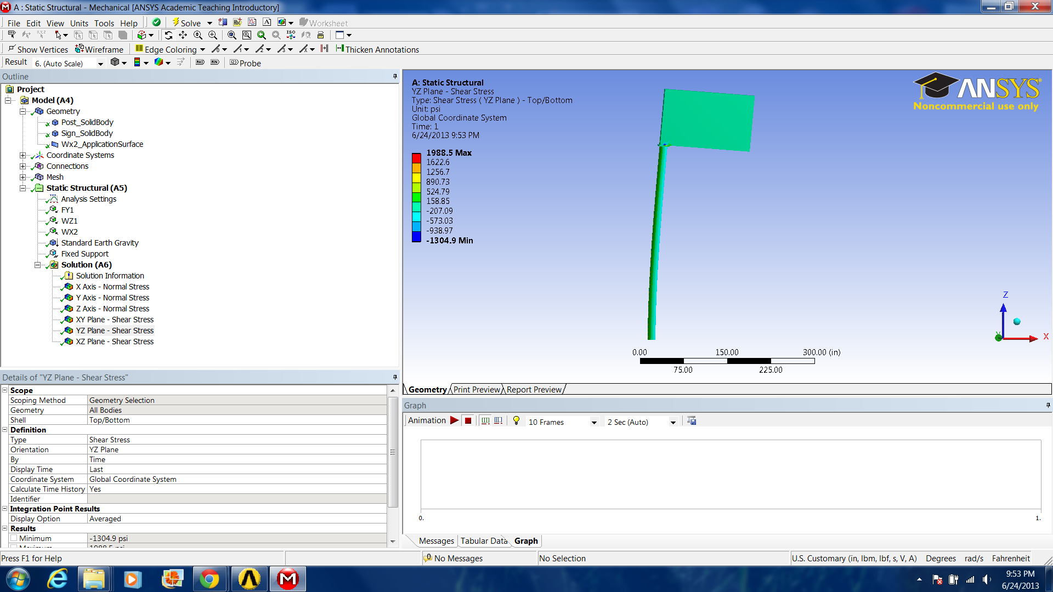Open the Result scale dropdown
The image size is (1053, 592).
click(x=100, y=64)
